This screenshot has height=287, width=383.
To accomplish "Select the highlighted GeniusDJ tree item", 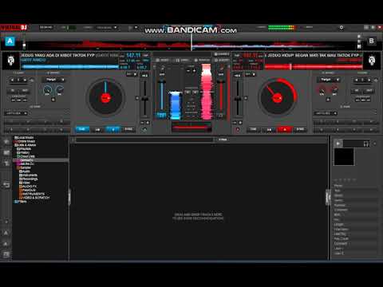I will [x=41, y=160].
